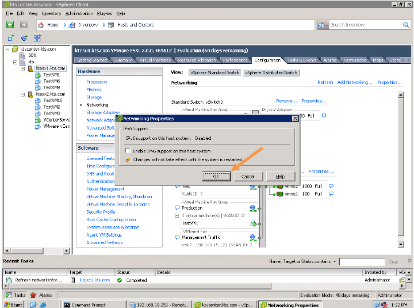414x308 pixels.
Task: Collapse the ktvcenter.kts.com tree root
Action: 7,49
